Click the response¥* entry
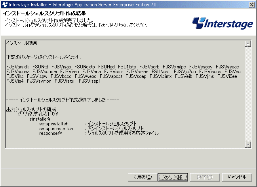This screenshot has width=257, height=187. click(x=51, y=133)
